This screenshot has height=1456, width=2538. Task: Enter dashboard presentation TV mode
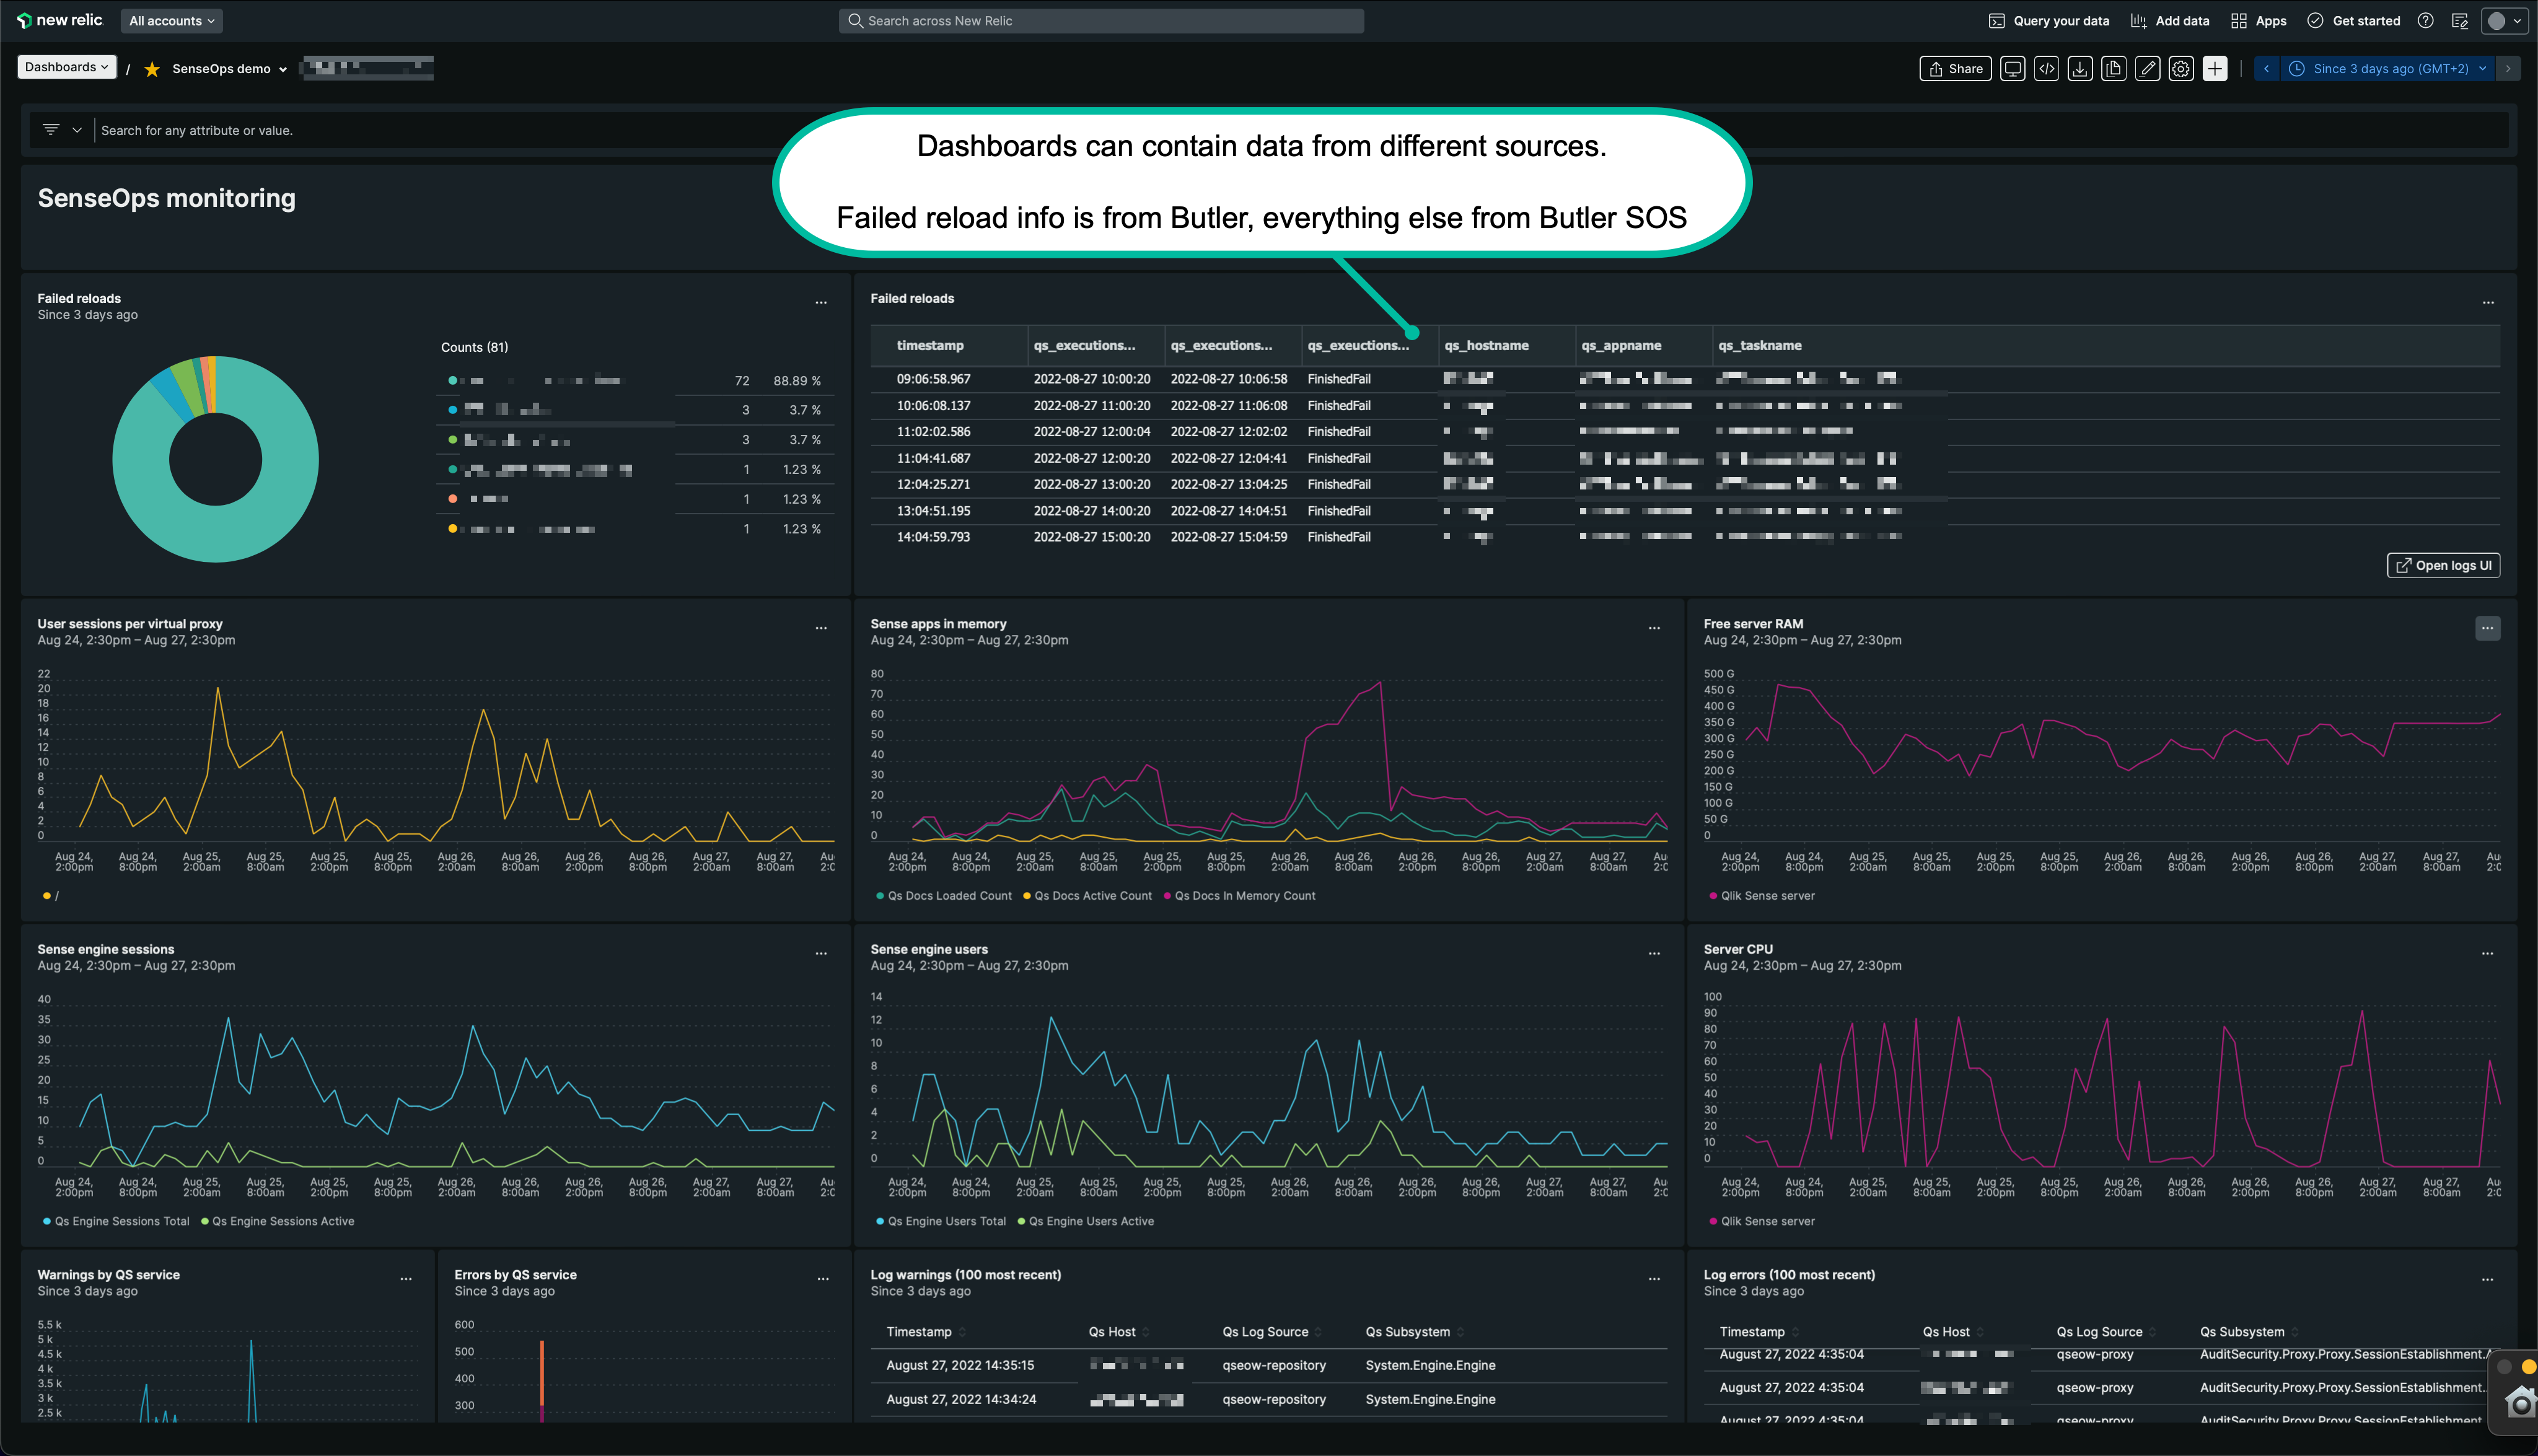click(2013, 68)
